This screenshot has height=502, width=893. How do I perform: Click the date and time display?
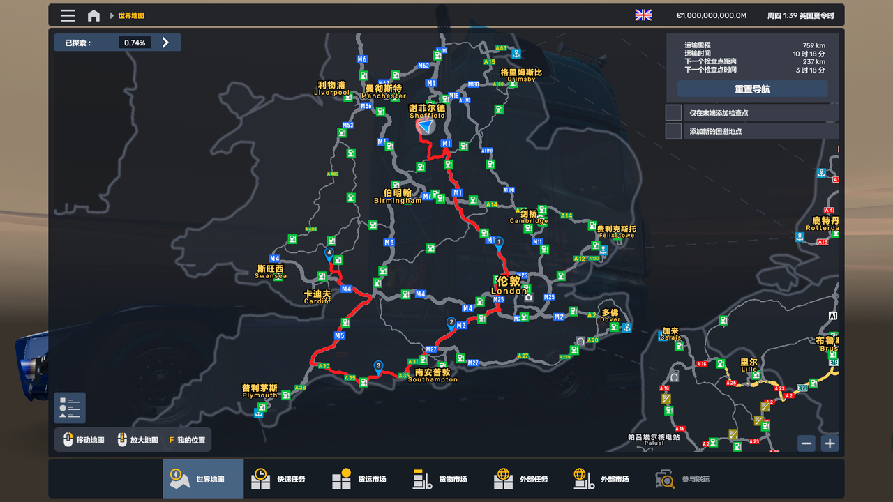(801, 15)
